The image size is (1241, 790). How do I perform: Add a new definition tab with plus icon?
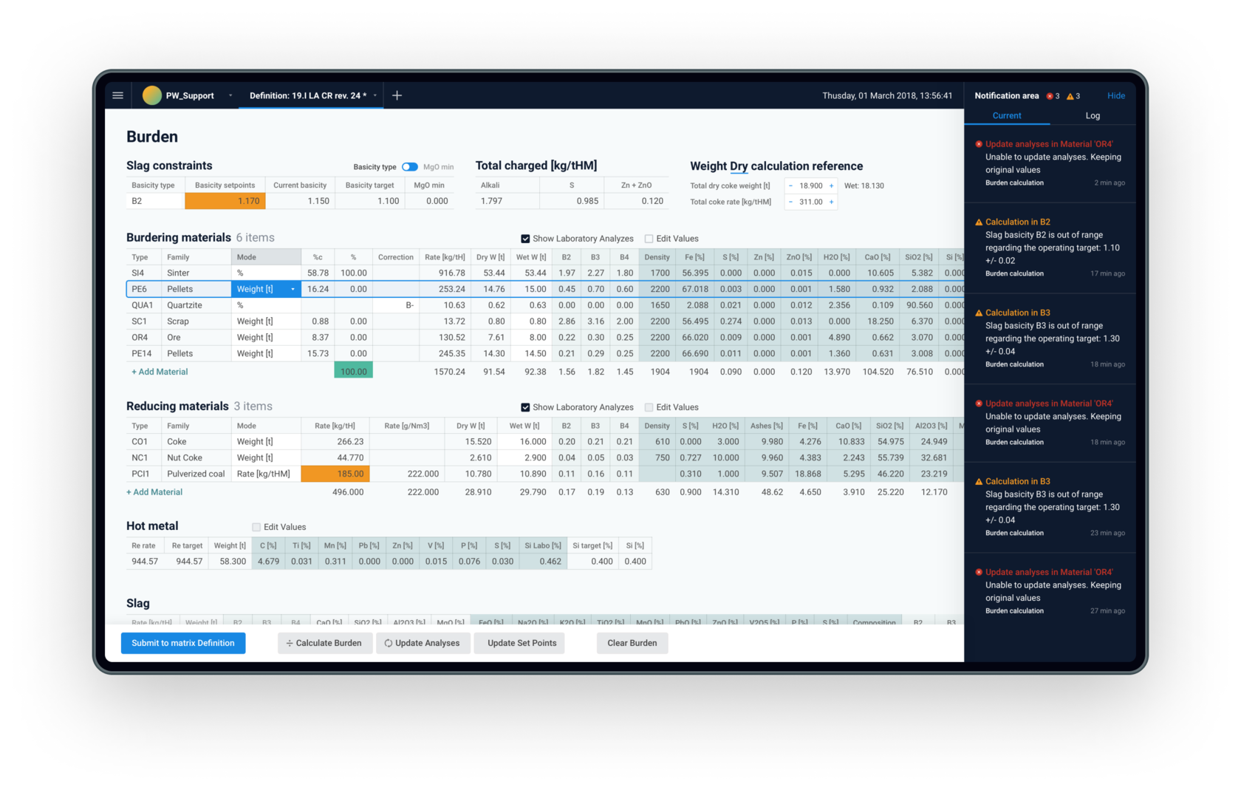[x=397, y=95]
